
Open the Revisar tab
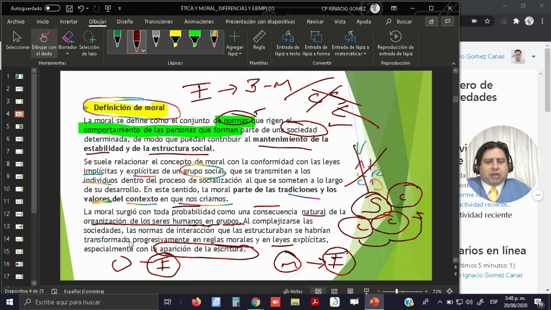tap(315, 22)
